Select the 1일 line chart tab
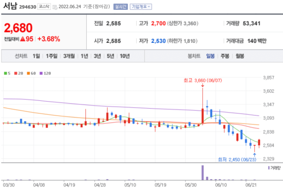The image size is (283, 189). [x=36, y=56]
